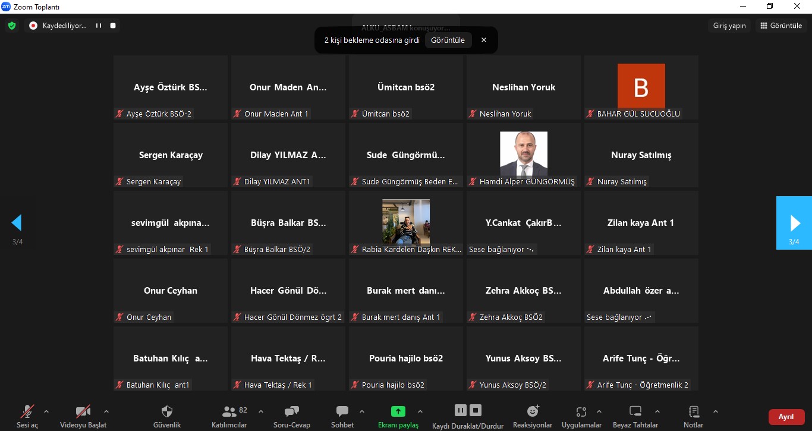Open the Sohbet chat panel
Screen dimensions: 812x431
[342, 411]
